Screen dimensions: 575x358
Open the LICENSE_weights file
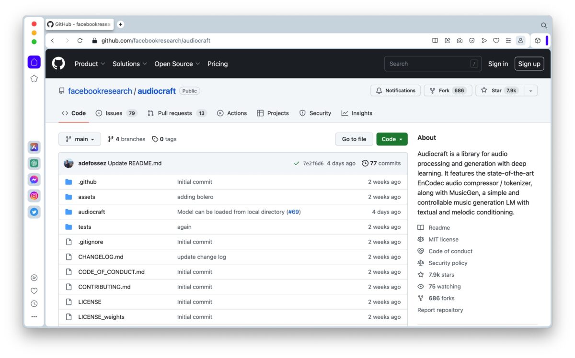[x=101, y=317]
